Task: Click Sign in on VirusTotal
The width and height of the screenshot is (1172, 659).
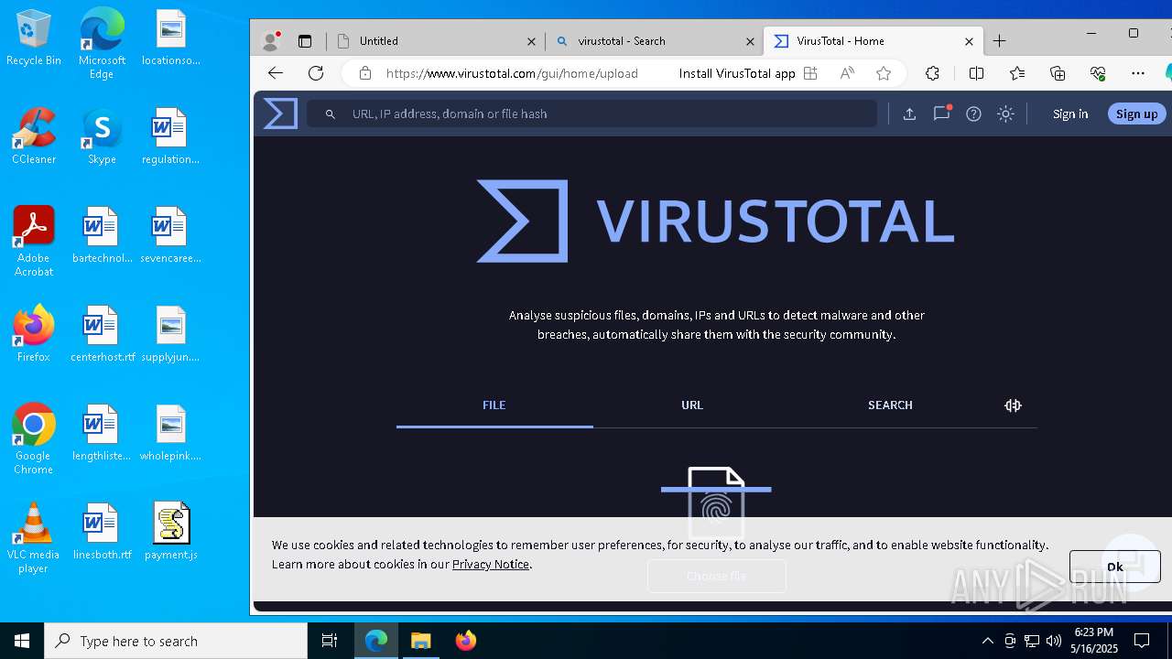Action: click(x=1070, y=113)
